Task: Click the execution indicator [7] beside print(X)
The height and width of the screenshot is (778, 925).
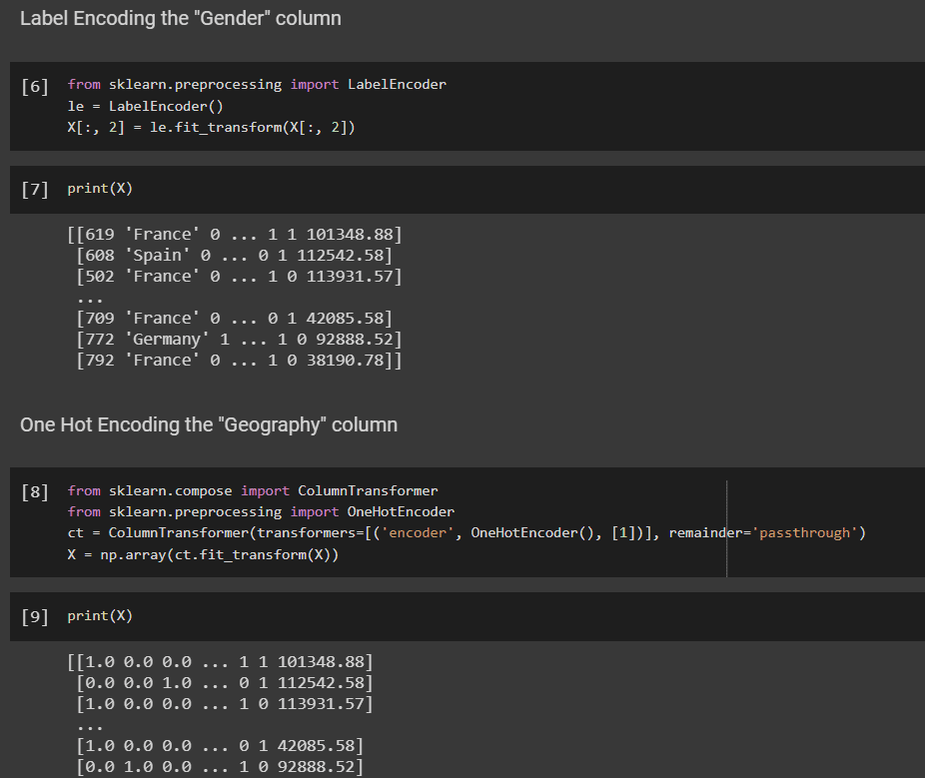Action: coord(33,190)
